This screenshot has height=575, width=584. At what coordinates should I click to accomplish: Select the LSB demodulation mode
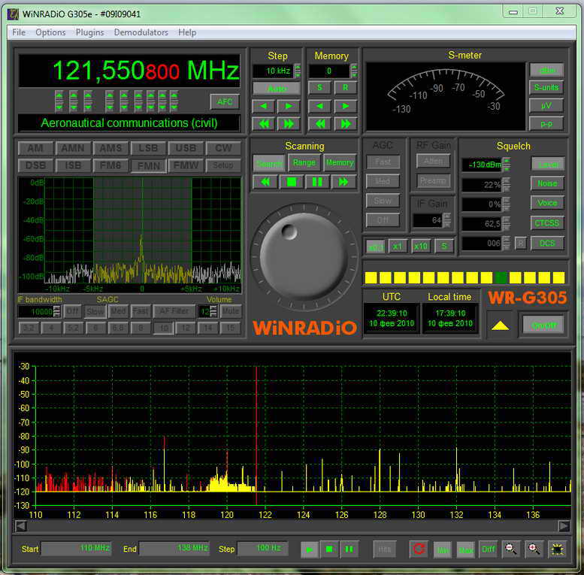tap(148, 148)
